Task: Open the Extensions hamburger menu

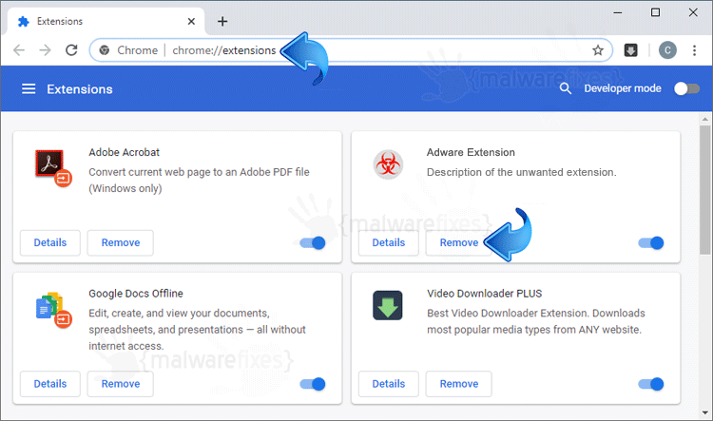Action: 29,88
